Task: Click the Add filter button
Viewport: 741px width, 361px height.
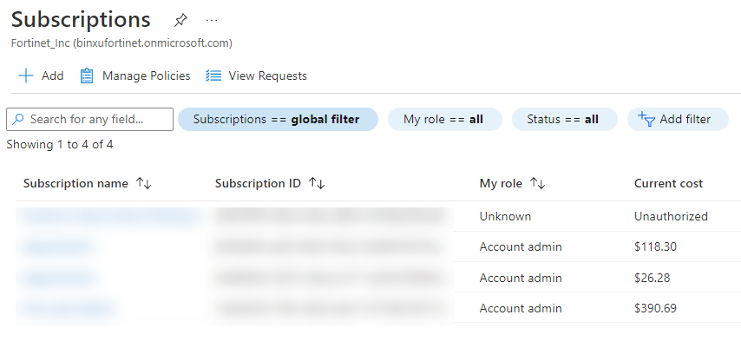Action: click(x=673, y=119)
